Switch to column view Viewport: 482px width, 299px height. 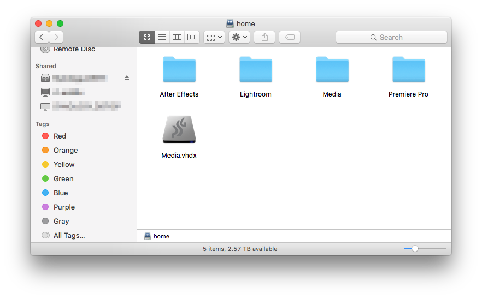coord(177,37)
